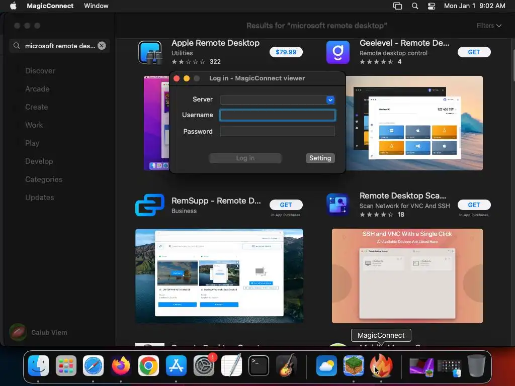Screen dimensions: 515x386
Task: Open the Weather app in the Dock
Action: (326, 365)
